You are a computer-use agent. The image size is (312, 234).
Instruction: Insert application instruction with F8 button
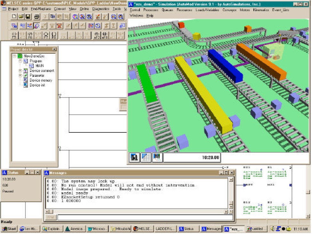coord(54,35)
